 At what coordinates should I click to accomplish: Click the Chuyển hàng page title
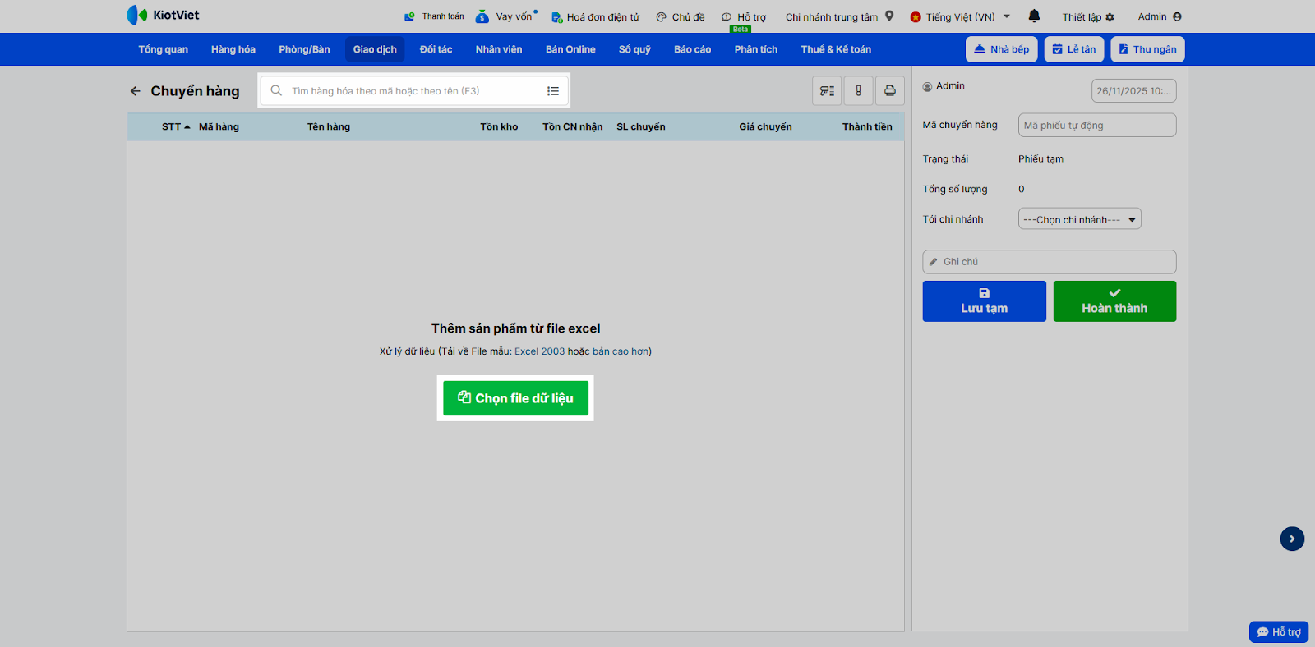[x=195, y=91]
